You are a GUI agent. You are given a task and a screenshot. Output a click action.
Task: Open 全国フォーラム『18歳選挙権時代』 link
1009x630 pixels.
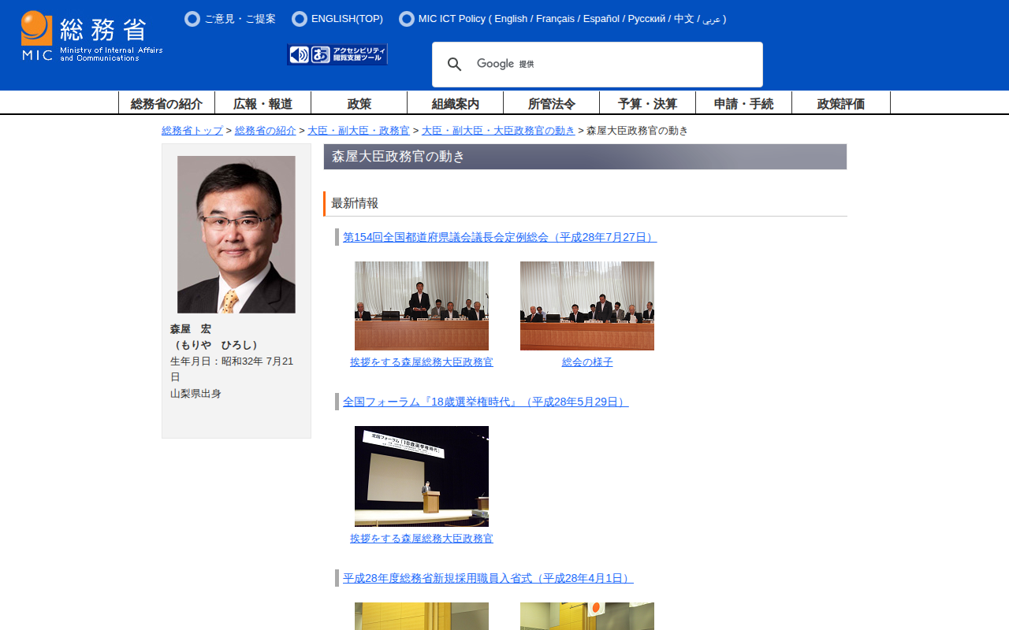486,402
